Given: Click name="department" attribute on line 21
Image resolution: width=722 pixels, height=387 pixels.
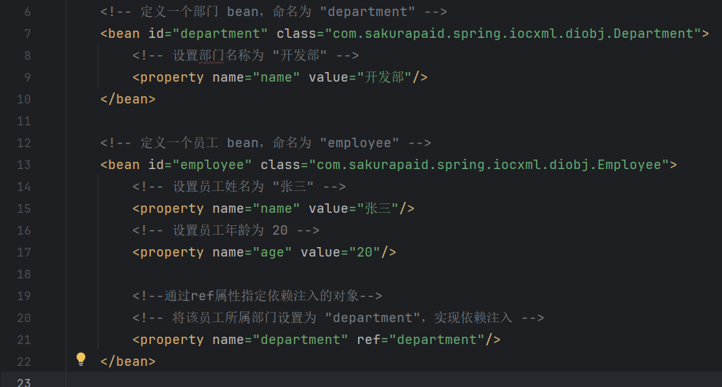Looking at the screenshot, I should (x=280, y=340).
